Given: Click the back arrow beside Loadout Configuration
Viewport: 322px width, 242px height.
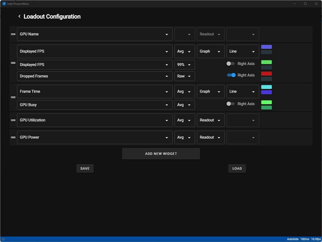Looking at the screenshot, I should [19, 17].
